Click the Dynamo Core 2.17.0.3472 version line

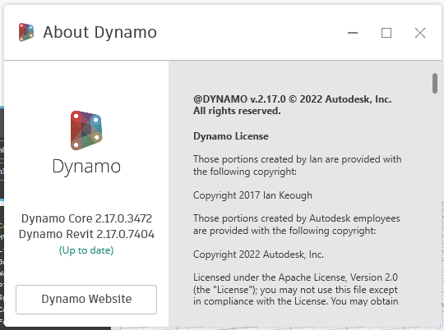(x=86, y=218)
